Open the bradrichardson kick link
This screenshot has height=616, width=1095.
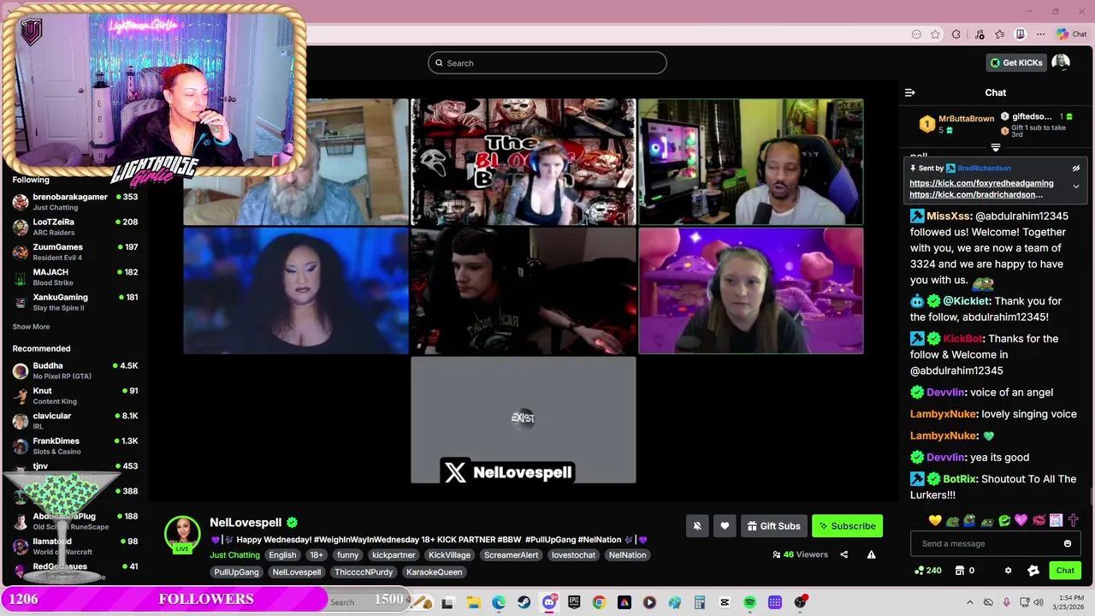[x=976, y=195]
